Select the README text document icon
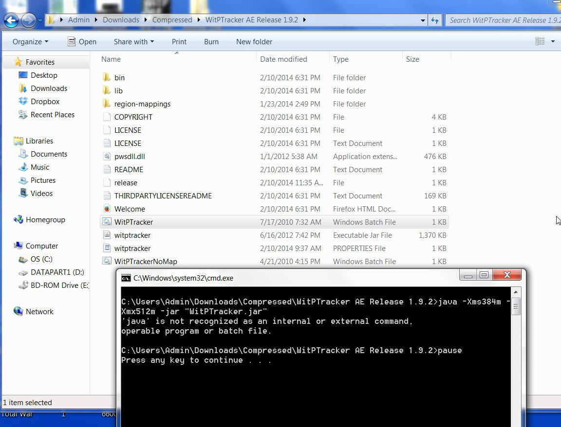 [106, 169]
